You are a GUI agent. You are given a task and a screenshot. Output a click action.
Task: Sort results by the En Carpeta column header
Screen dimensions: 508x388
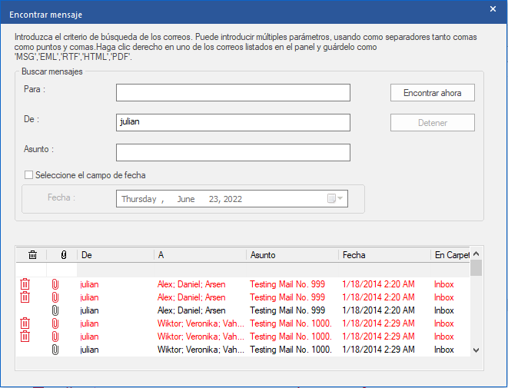point(450,255)
